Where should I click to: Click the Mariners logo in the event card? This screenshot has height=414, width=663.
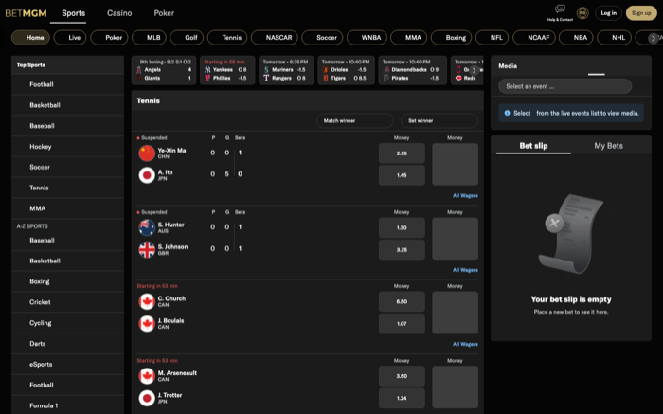tap(266, 70)
